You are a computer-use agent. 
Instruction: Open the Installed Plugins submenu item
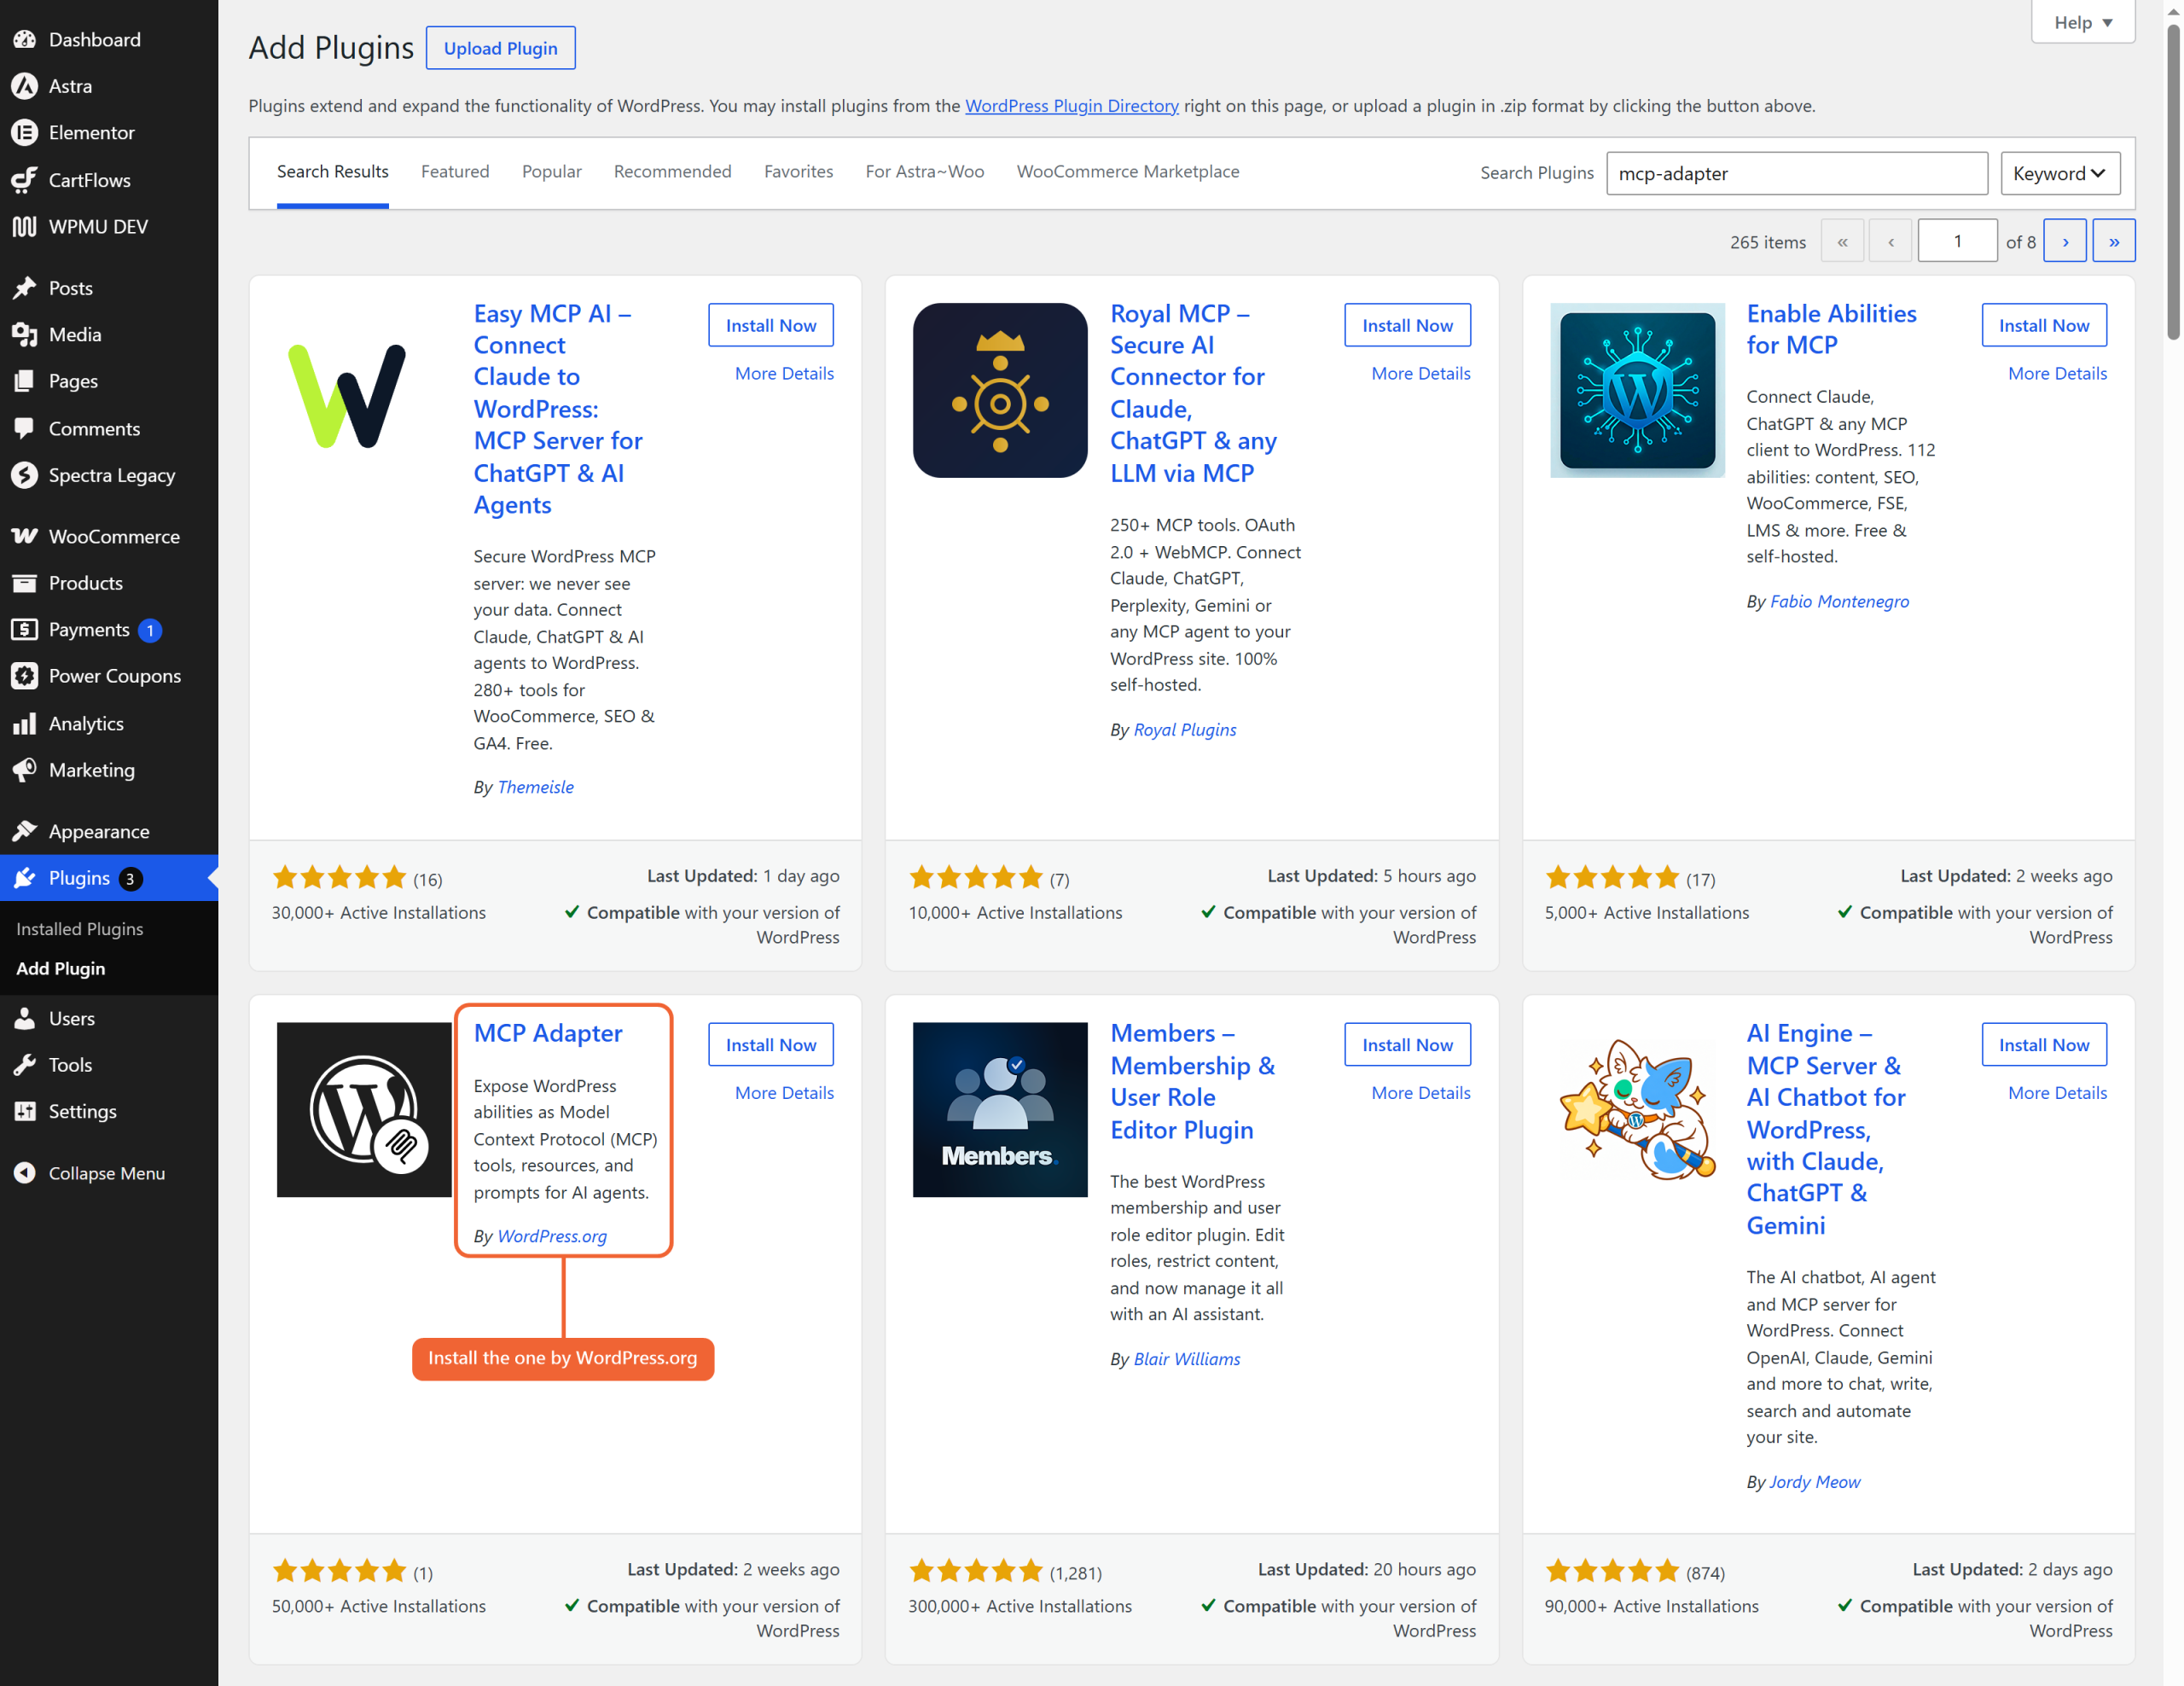(x=79, y=928)
